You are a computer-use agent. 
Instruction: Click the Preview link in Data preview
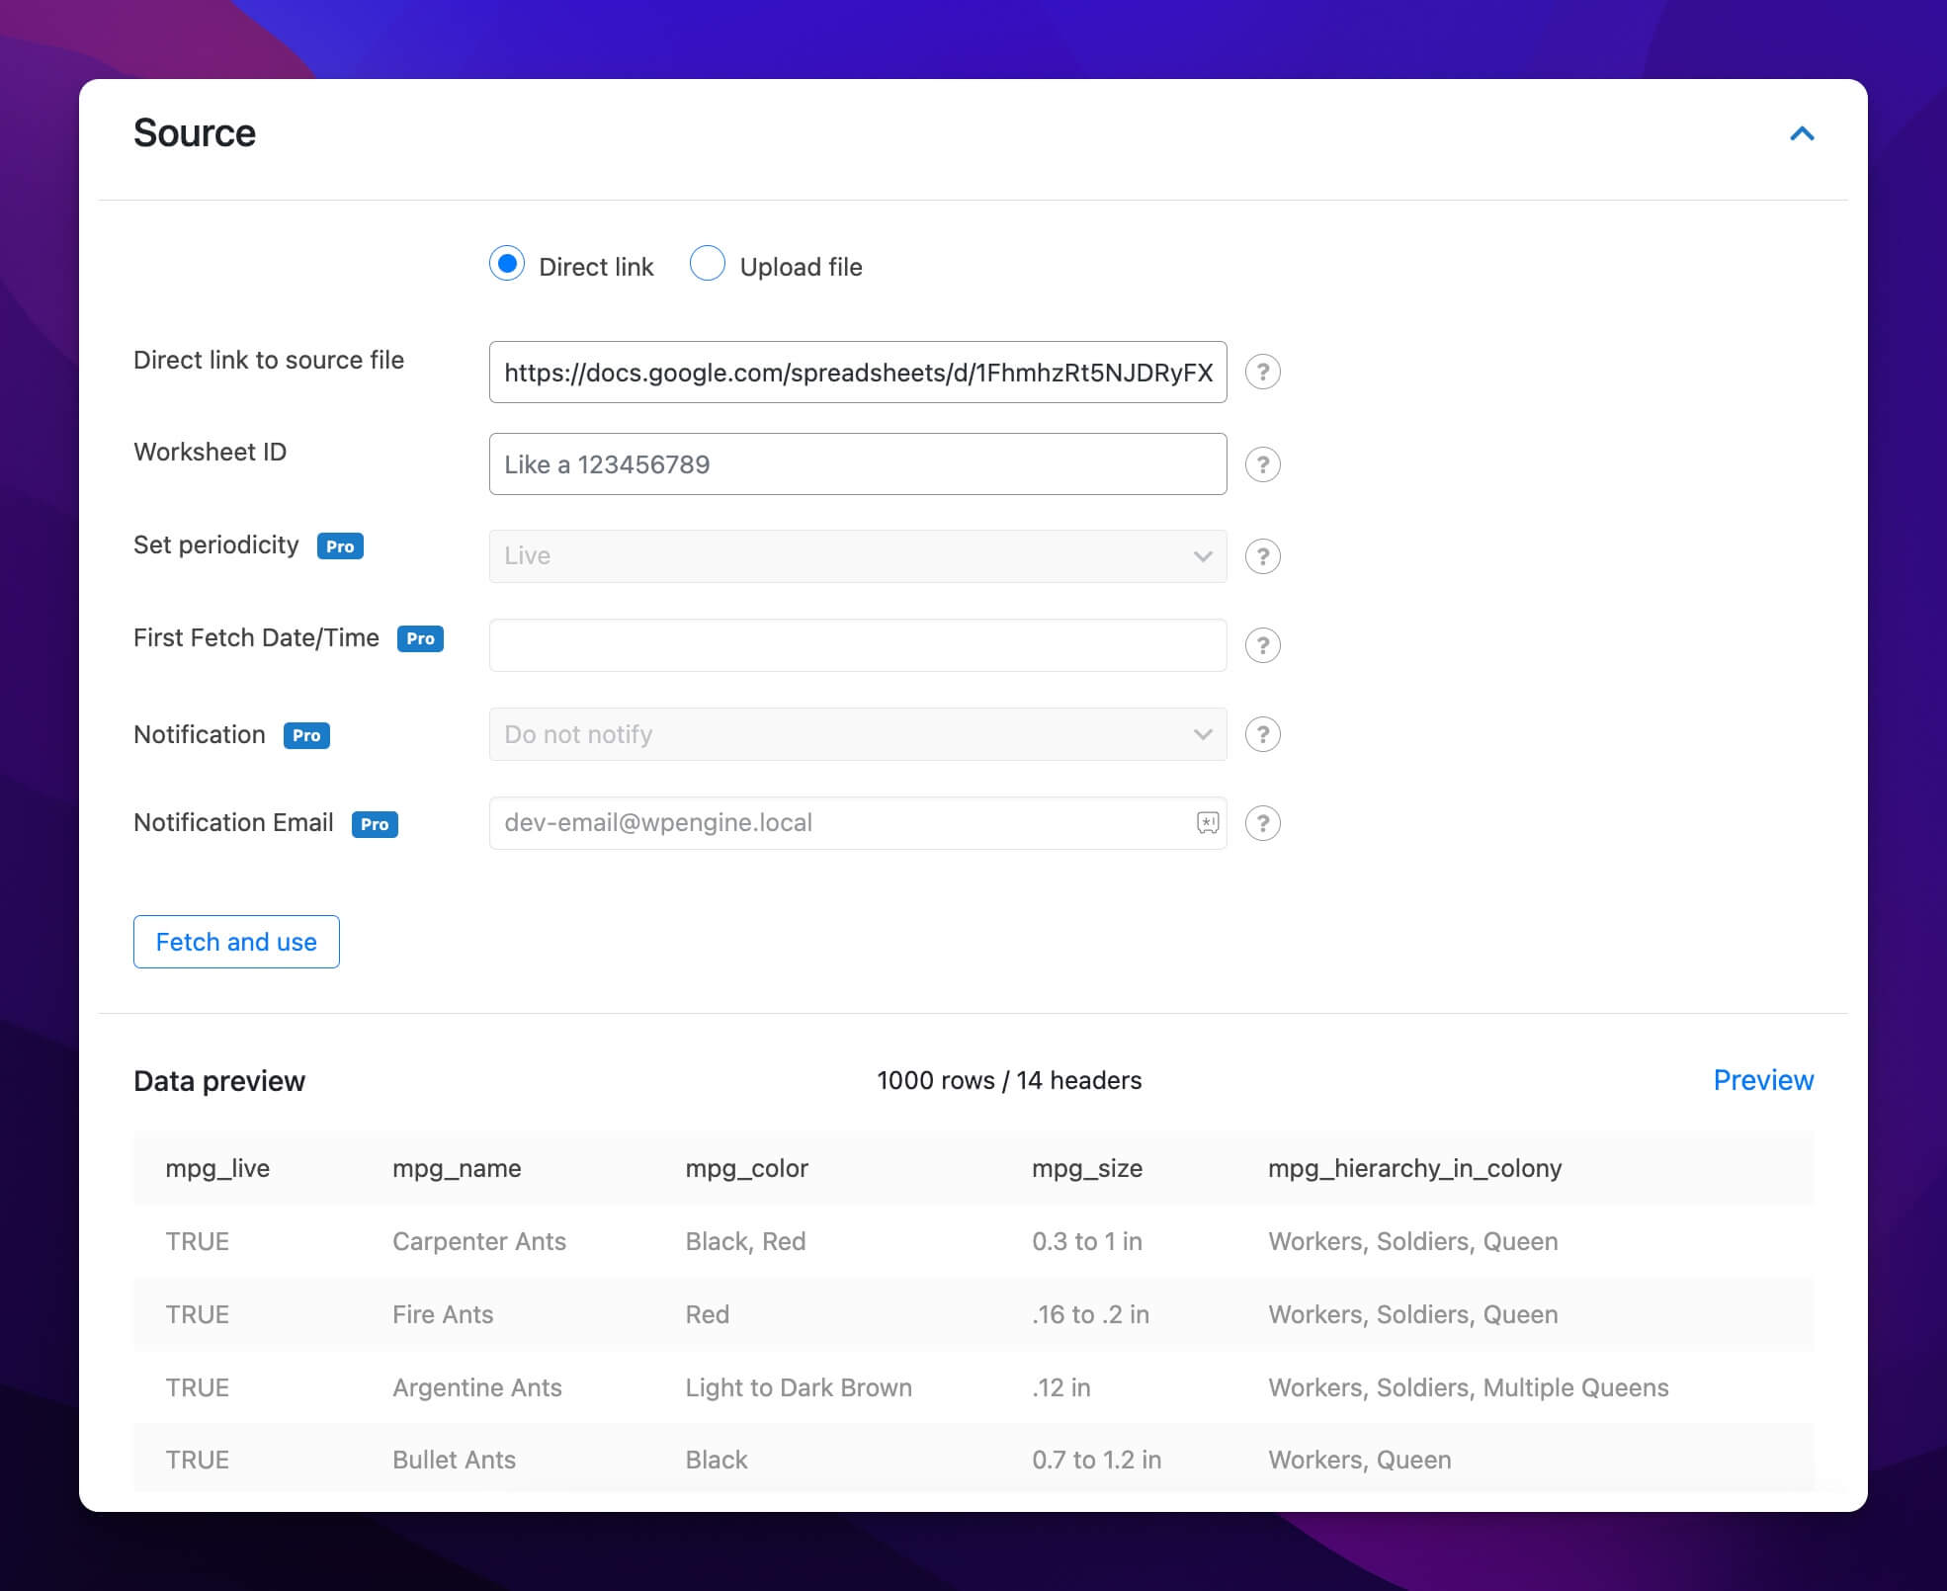pyautogui.click(x=1764, y=1080)
